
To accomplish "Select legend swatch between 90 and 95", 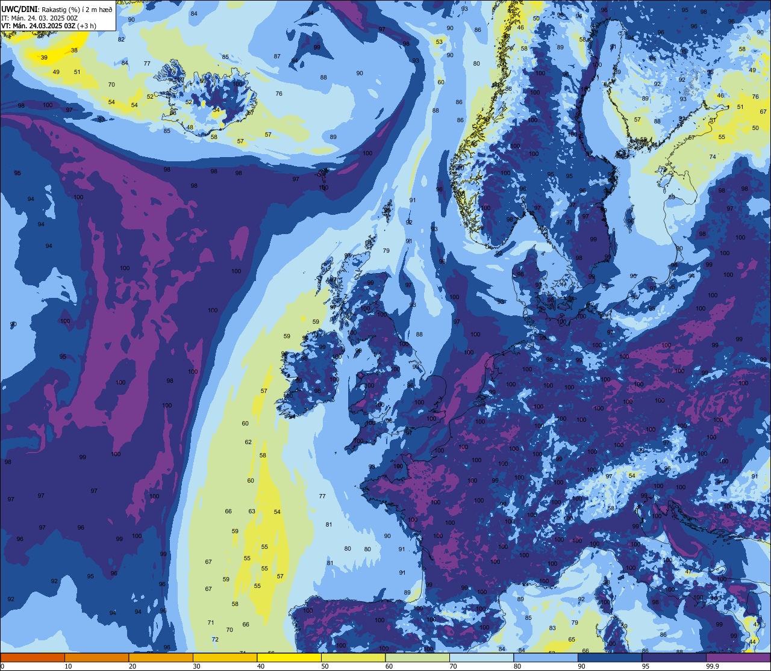I will pos(610,658).
